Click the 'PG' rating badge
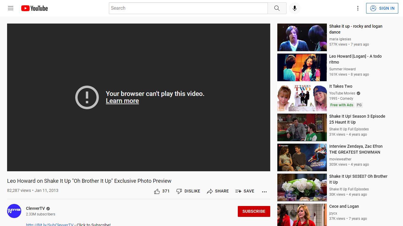403x226 pixels. [x=359, y=105]
